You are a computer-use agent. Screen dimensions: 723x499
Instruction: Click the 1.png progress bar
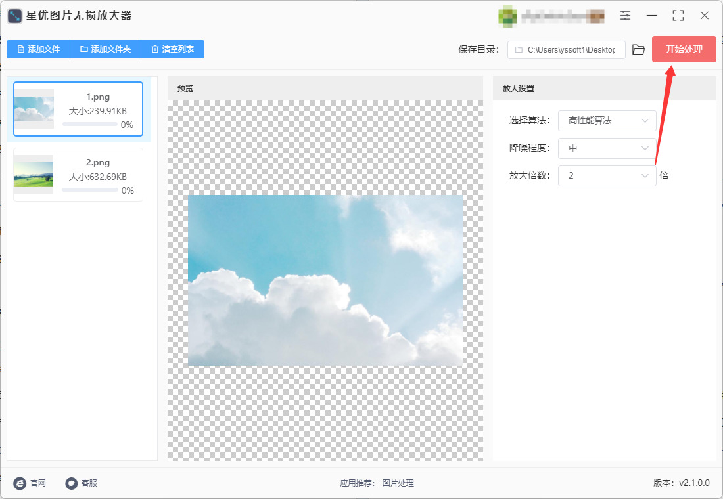pyautogui.click(x=90, y=124)
